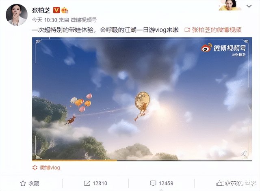The width and height of the screenshot is (260, 191).
Task: Open the 张柏芝的微博视频 link
Action: (x=217, y=30)
